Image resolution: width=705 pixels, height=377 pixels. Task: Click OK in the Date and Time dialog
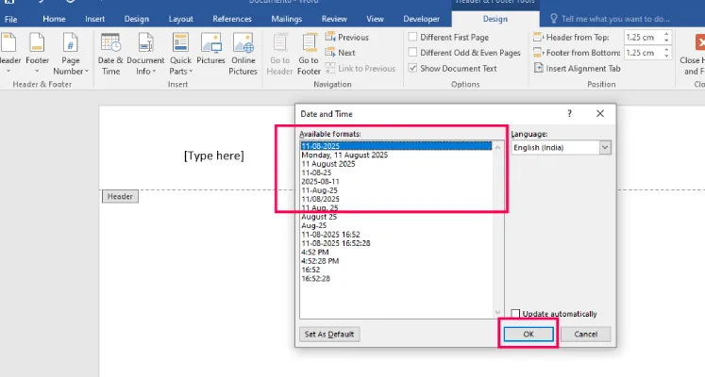coord(529,334)
